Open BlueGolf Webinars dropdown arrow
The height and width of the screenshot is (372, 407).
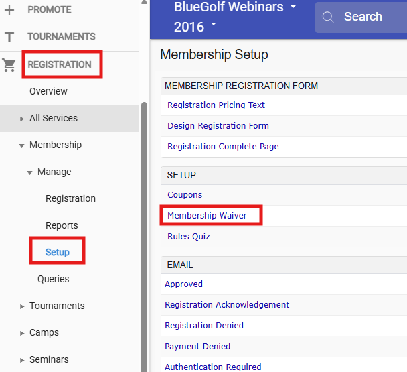pos(293,7)
